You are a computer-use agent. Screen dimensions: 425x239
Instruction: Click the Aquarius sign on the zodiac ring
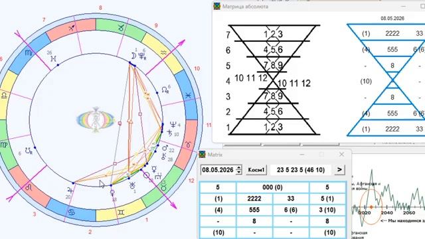coord(164,53)
